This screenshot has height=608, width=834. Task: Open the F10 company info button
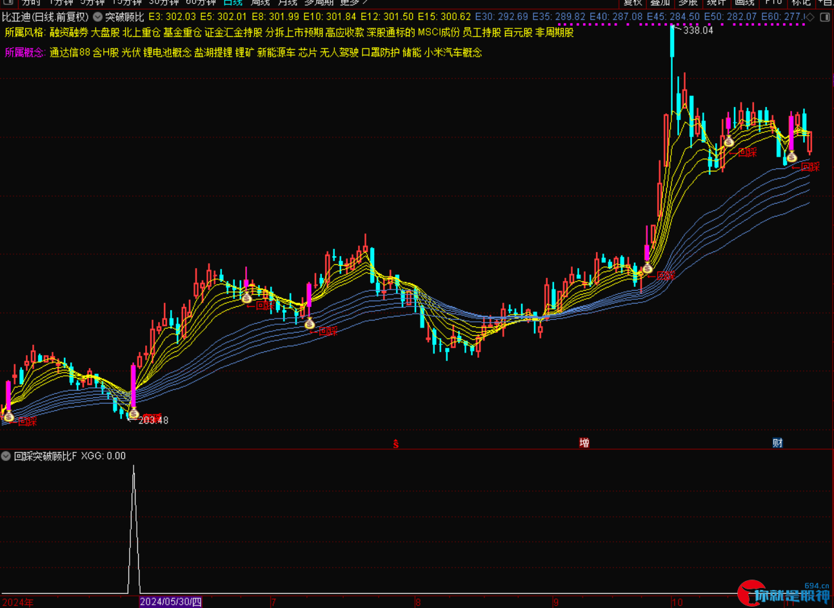click(773, 3)
